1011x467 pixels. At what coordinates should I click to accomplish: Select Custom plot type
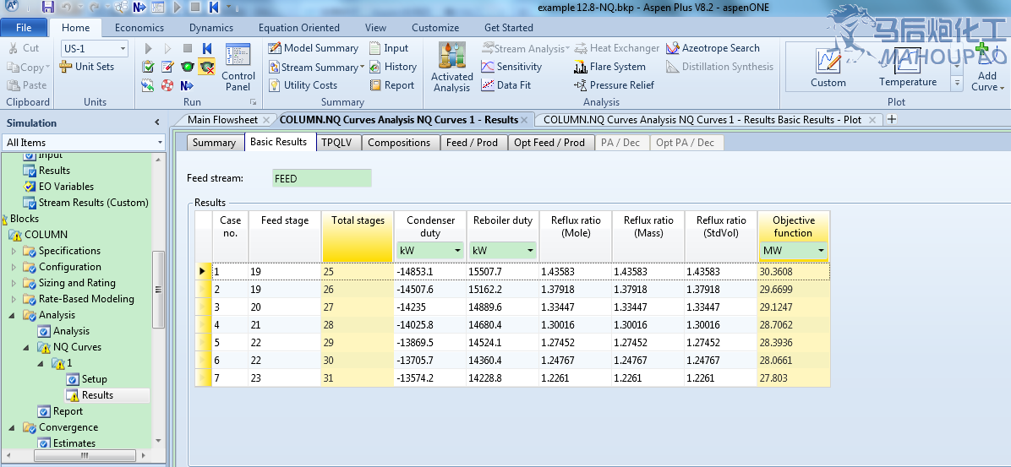click(828, 68)
